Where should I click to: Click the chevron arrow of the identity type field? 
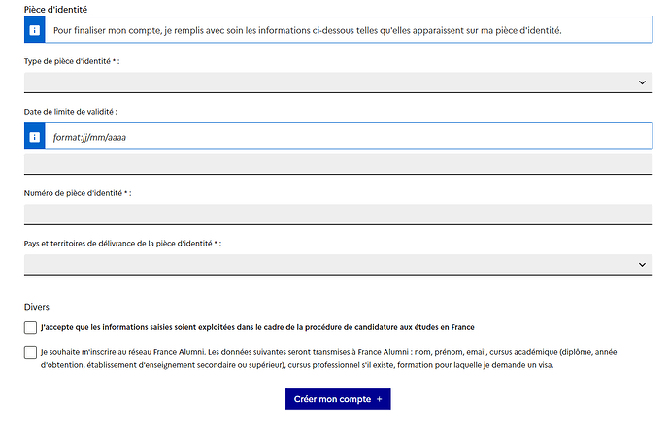(642, 82)
